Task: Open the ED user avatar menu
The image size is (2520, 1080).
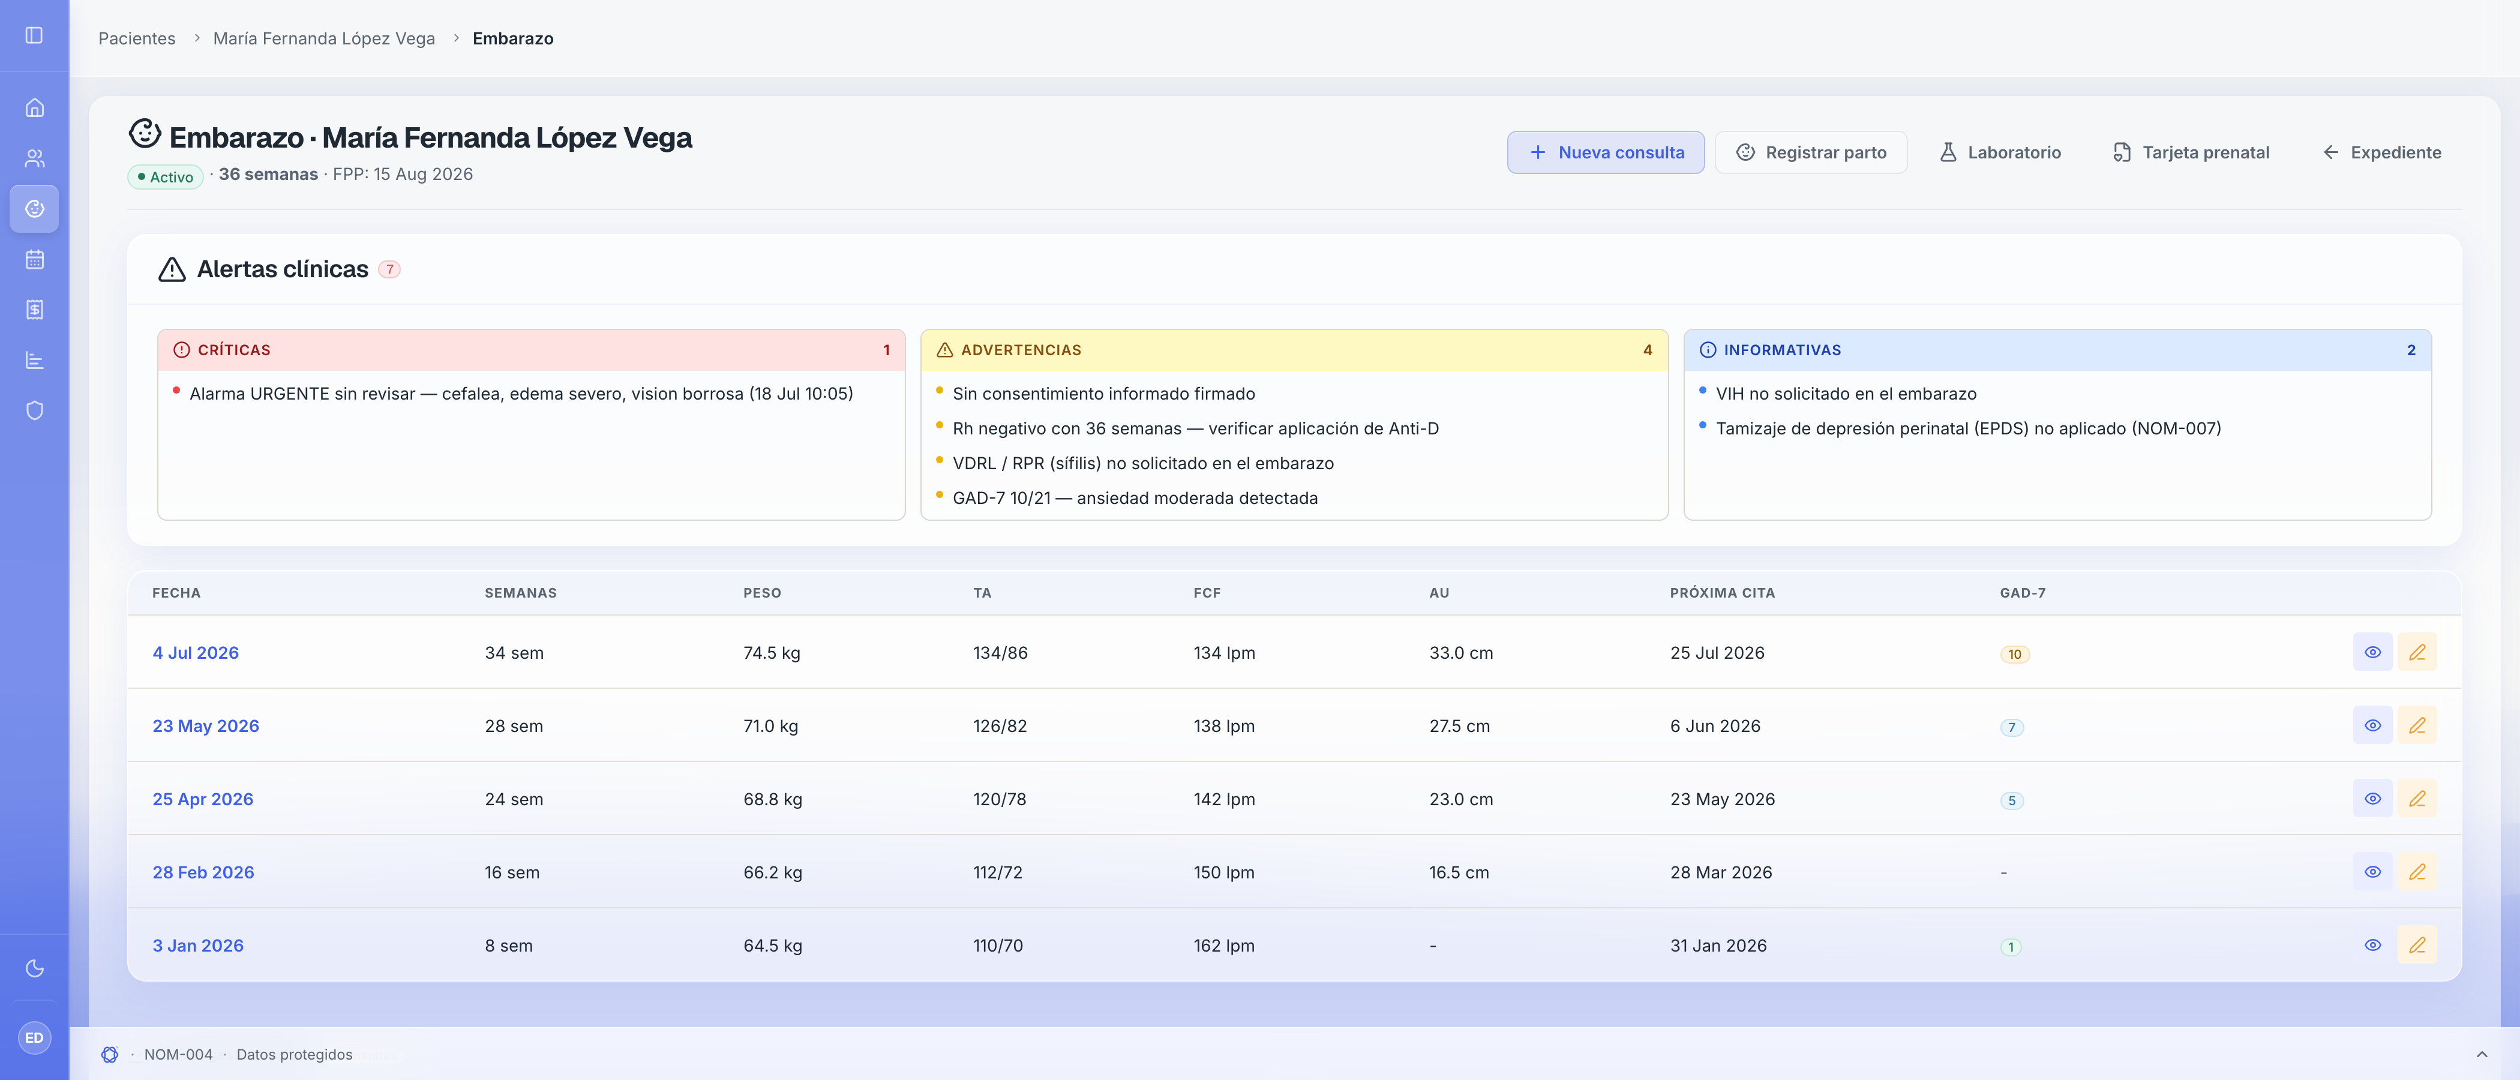Action: coord(34,1038)
